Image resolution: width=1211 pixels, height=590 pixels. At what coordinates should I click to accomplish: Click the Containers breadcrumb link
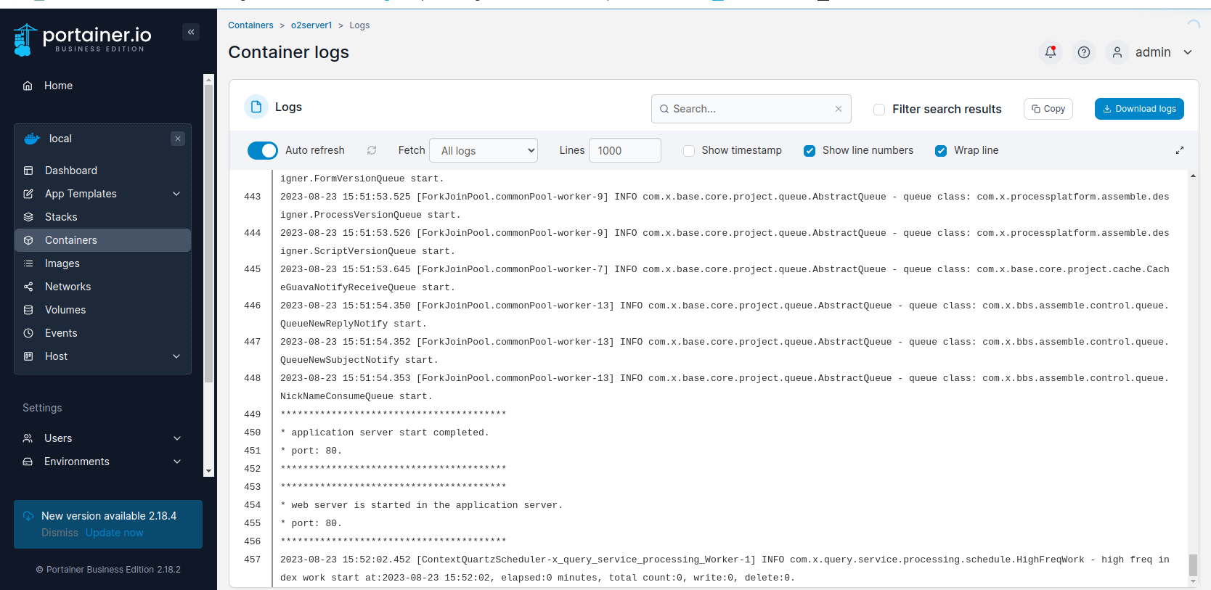pos(250,25)
